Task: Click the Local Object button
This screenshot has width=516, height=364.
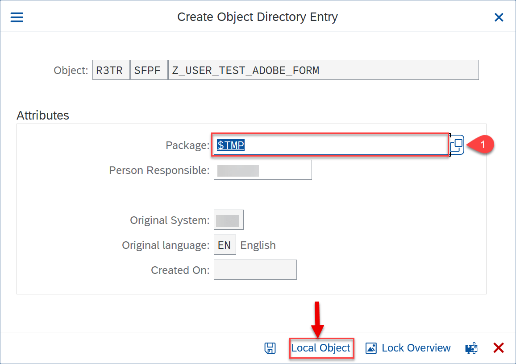Action: pos(321,348)
